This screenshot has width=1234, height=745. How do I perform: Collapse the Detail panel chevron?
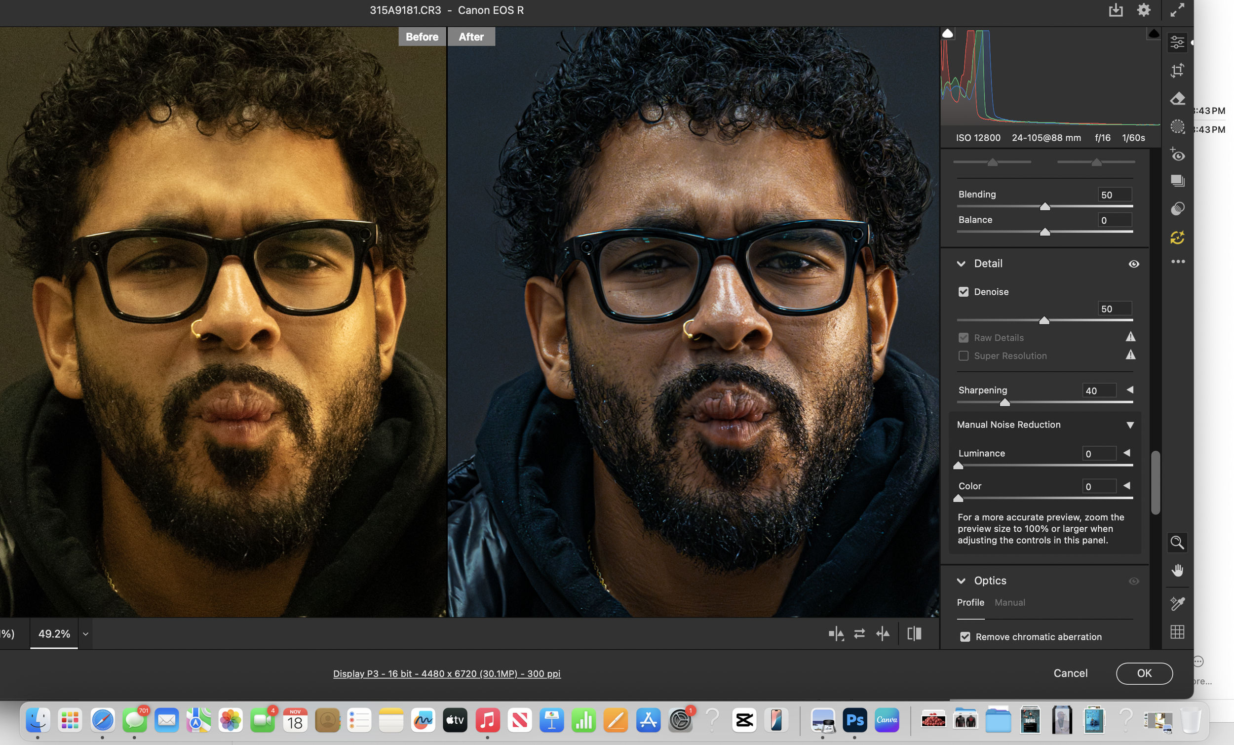pyautogui.click(x=961, y=264)
